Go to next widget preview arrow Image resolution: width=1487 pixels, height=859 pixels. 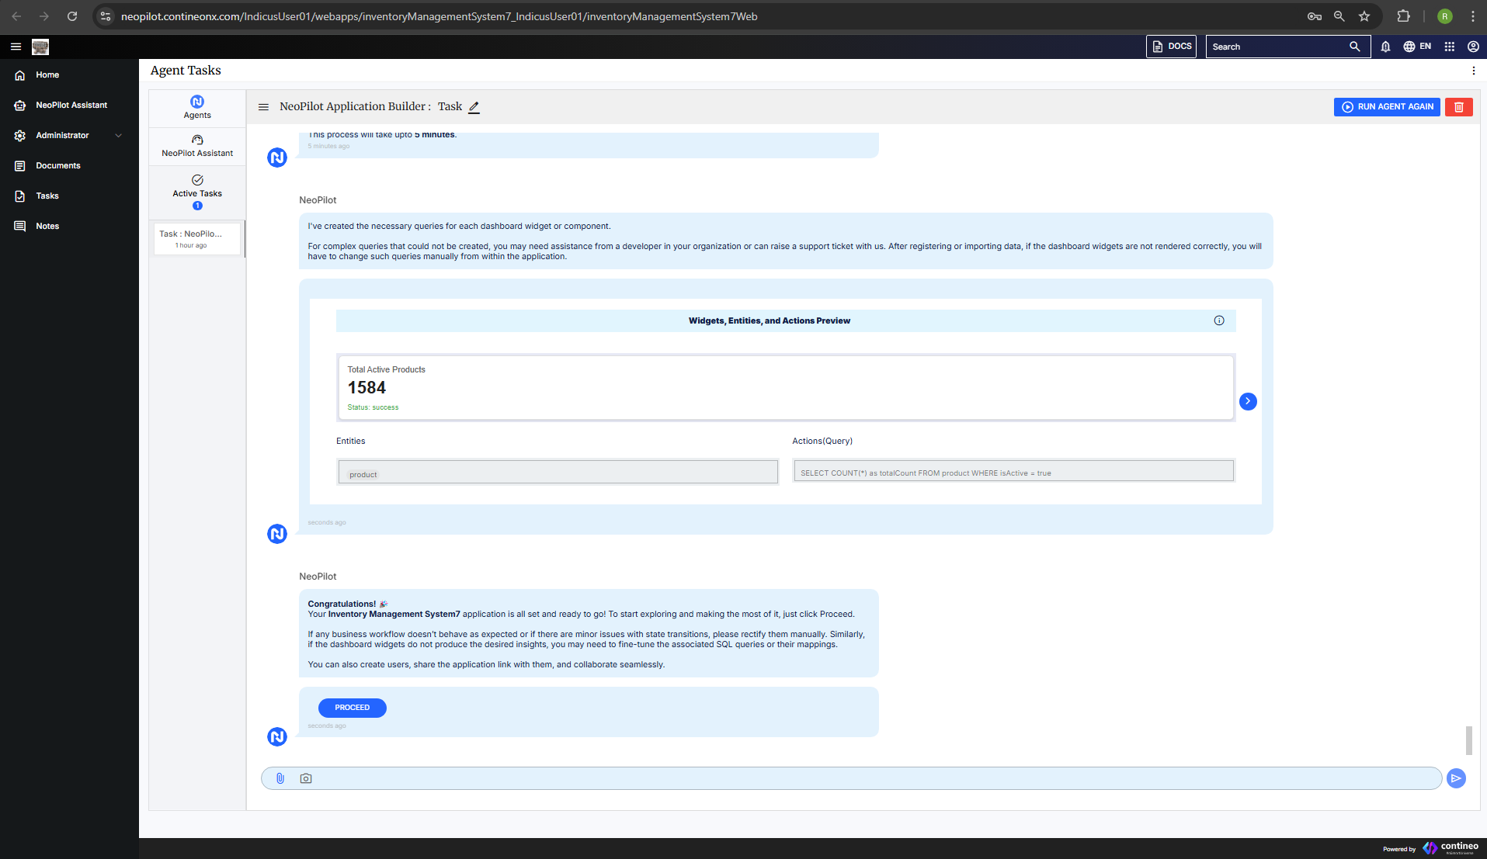(1248, 401)
